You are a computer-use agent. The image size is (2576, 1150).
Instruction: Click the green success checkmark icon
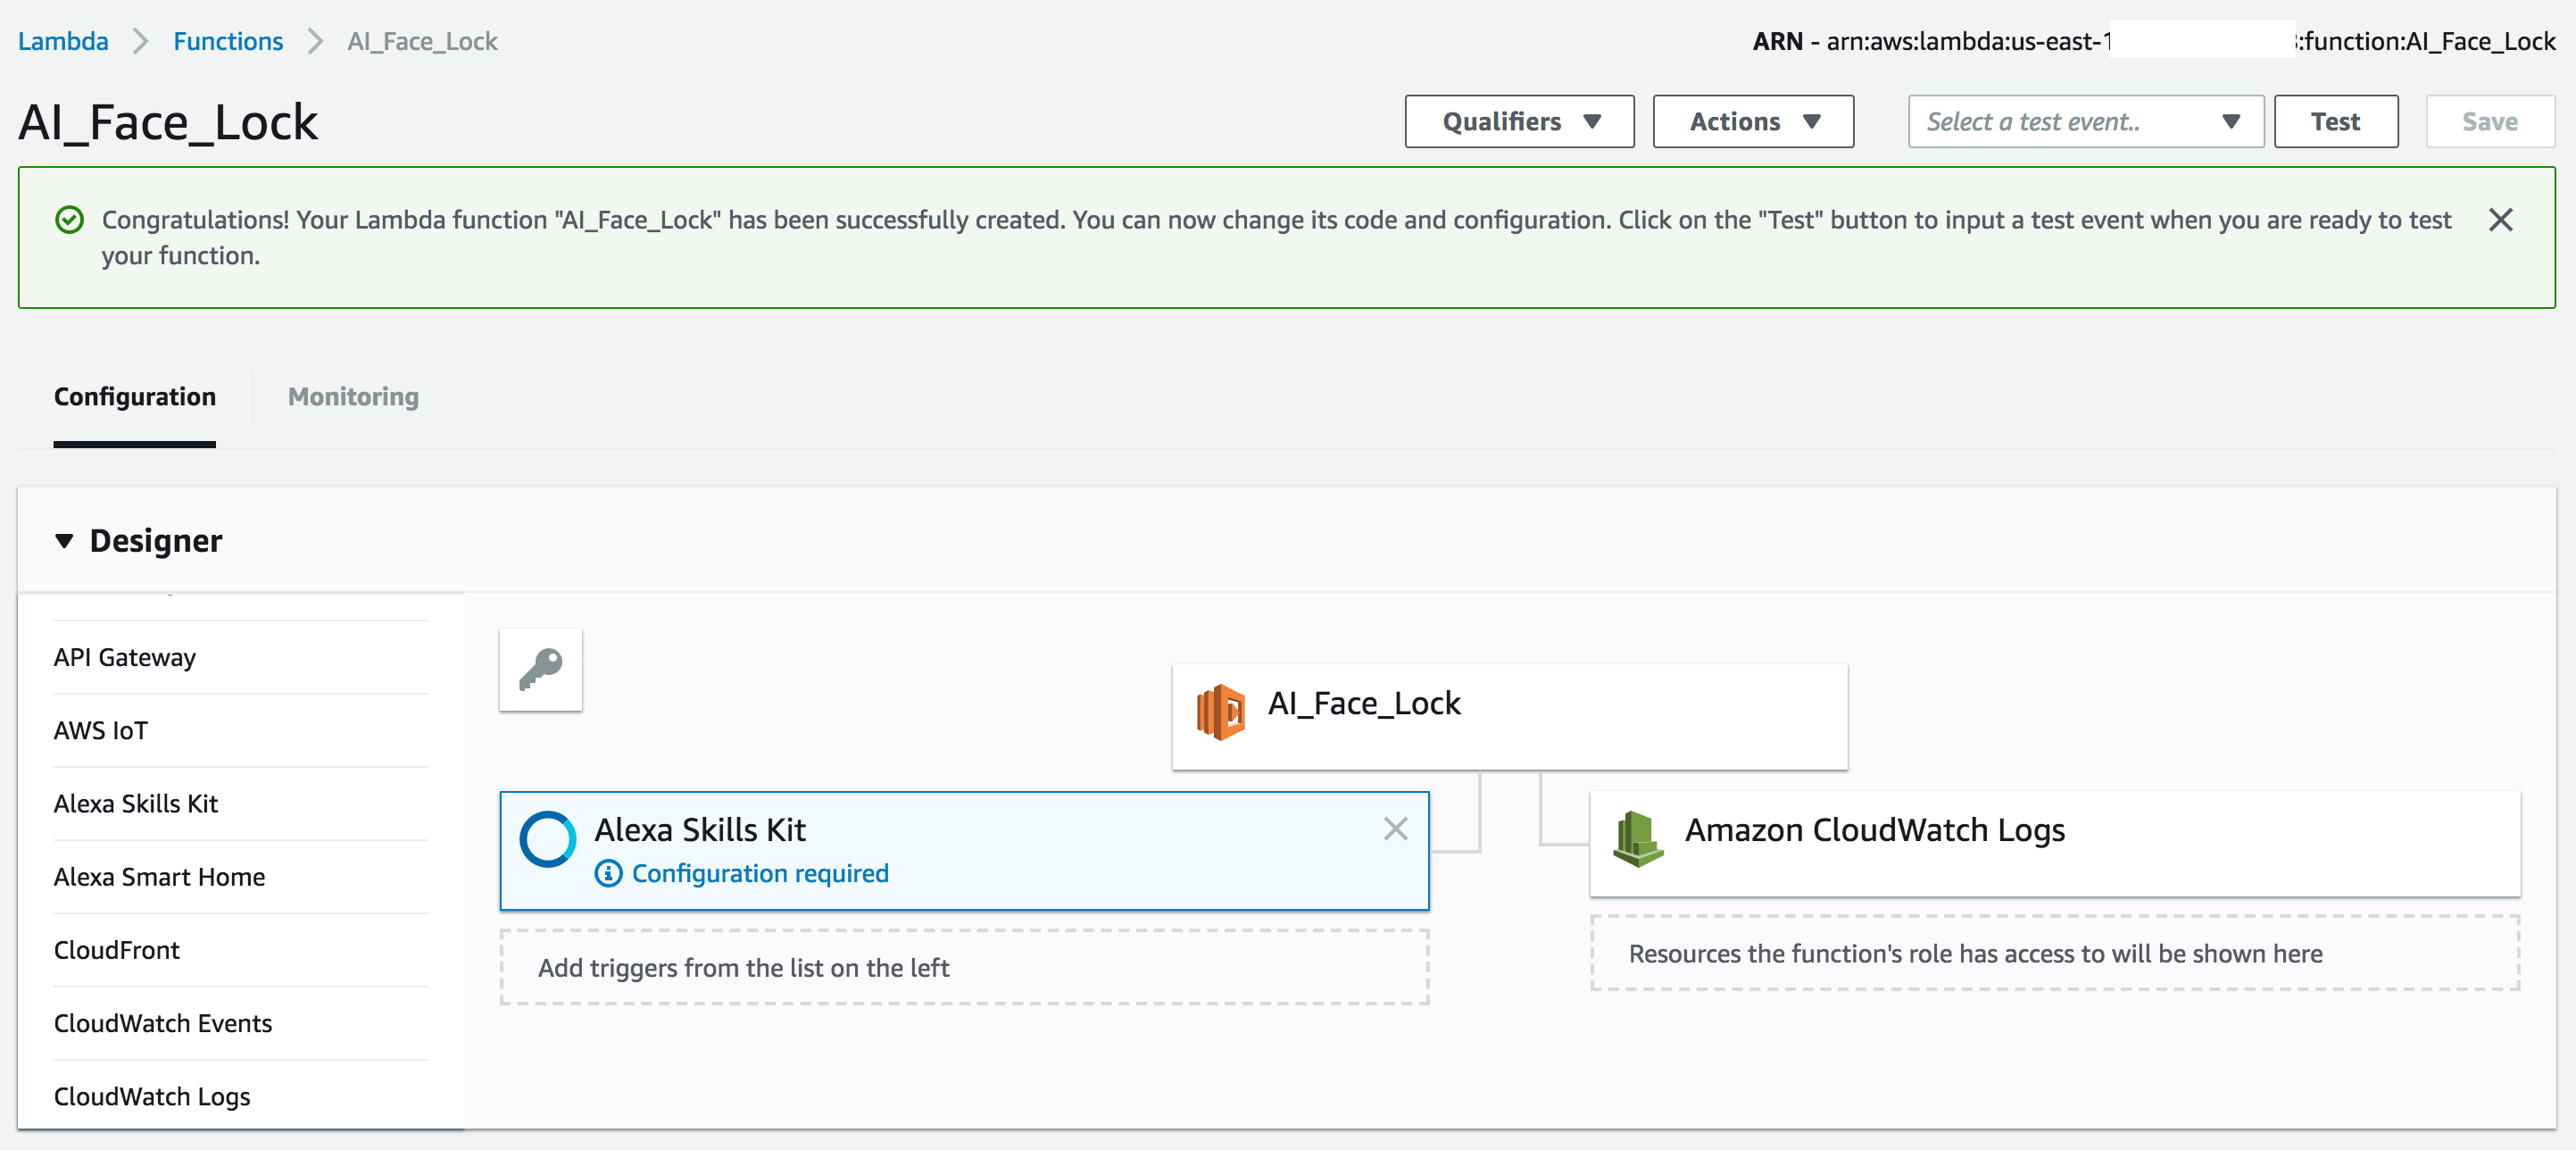(69, 220)
